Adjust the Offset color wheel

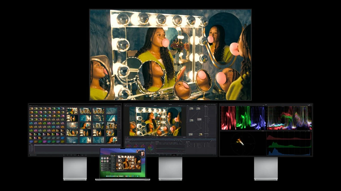[x=151, y=147]
